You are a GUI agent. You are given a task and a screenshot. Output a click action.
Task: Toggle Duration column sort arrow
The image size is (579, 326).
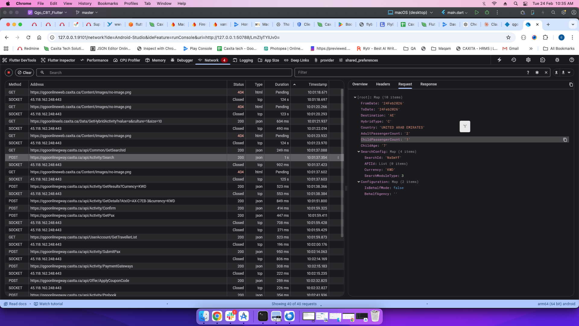[x=294, y=85]
